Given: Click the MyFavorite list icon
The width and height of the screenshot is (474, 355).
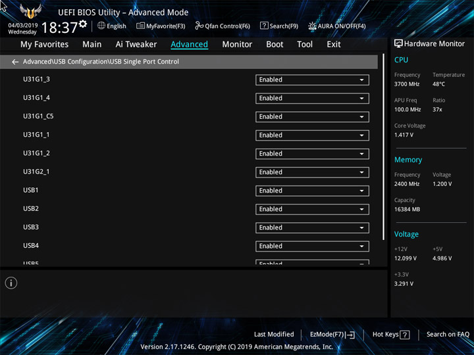Looking at the screenshot, I should click(x=141, y=26).
